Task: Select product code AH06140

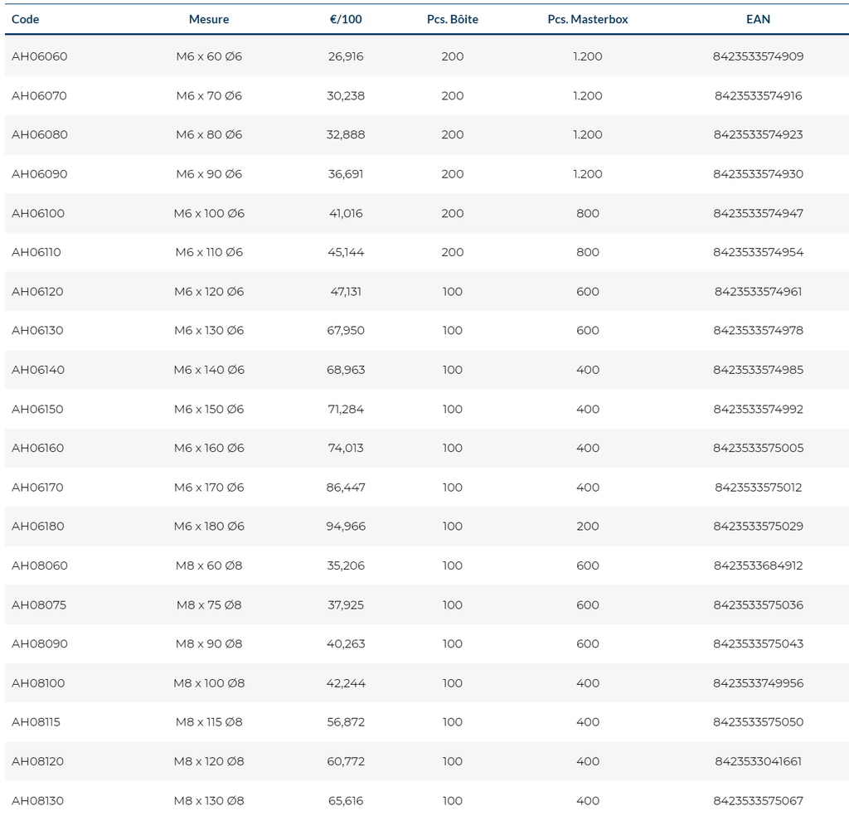Action: pos(38,370)
